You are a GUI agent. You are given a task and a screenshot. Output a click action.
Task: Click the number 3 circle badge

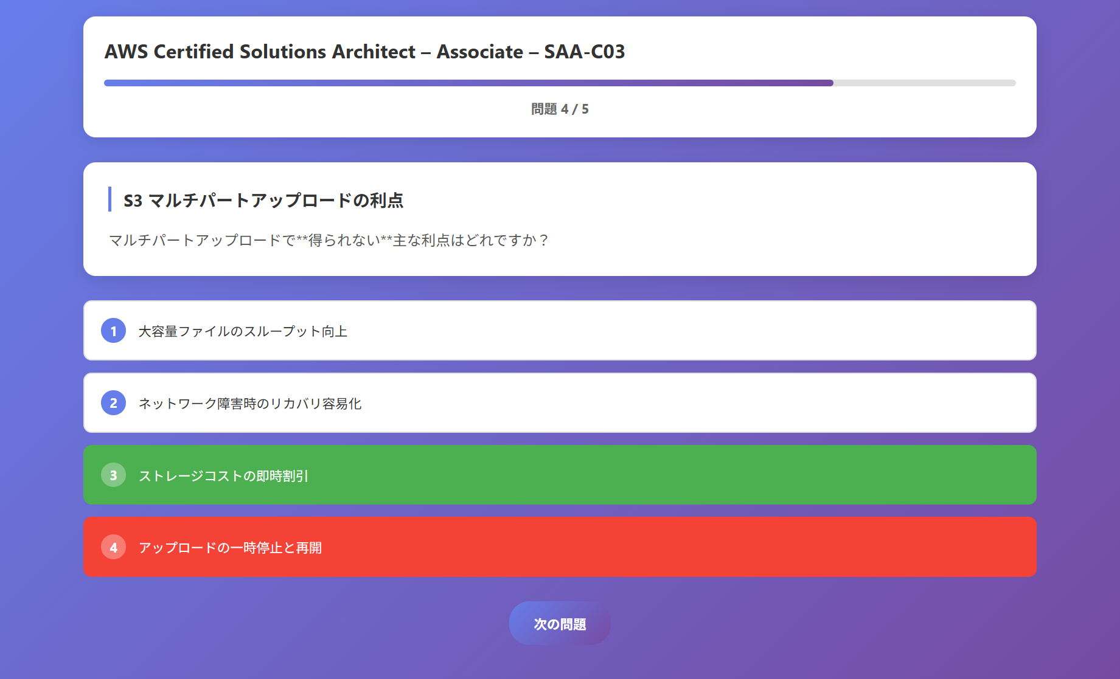[113, 475]
